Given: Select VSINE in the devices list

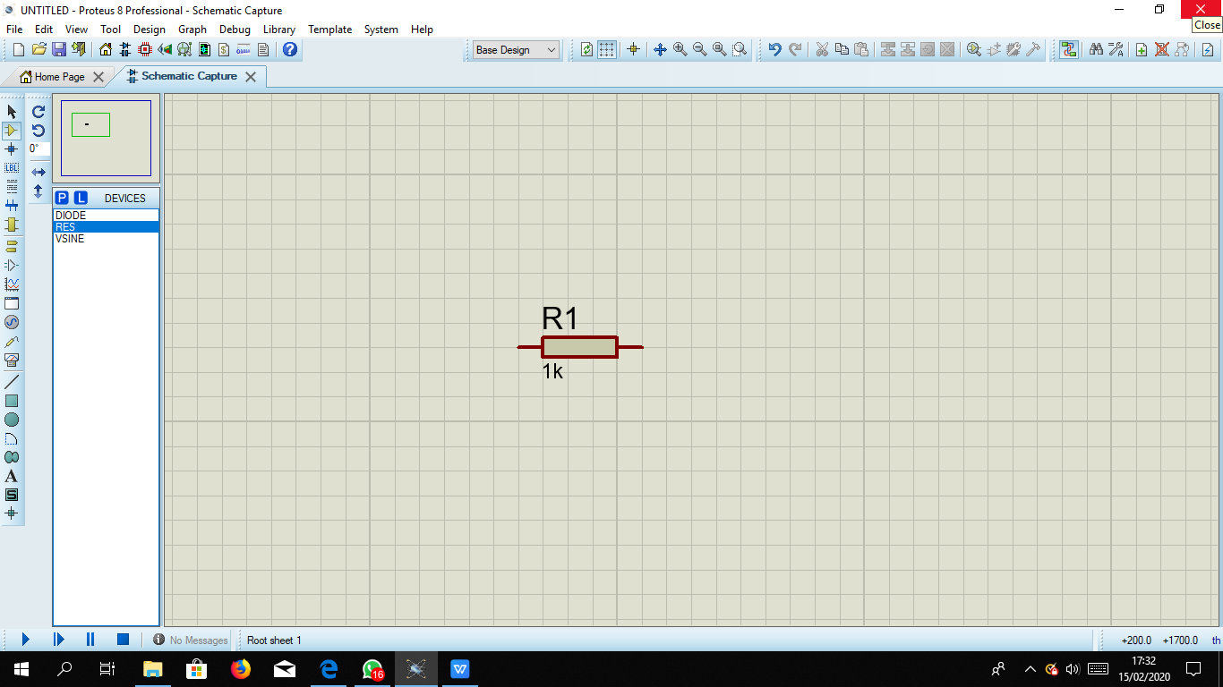Looking at the screenshot, I should click(106, 239).
